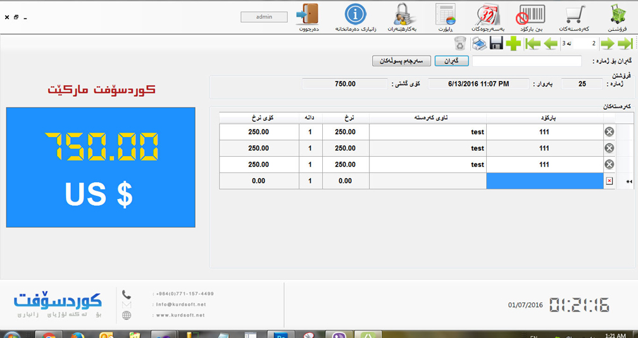Focus the گەڕان بۆ ژمارە search field
The image size is (638, 338).
coord(527,61)
